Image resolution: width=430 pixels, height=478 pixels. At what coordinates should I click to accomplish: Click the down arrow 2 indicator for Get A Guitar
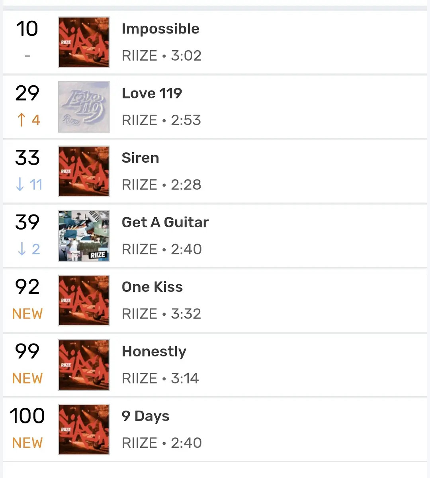29,249
